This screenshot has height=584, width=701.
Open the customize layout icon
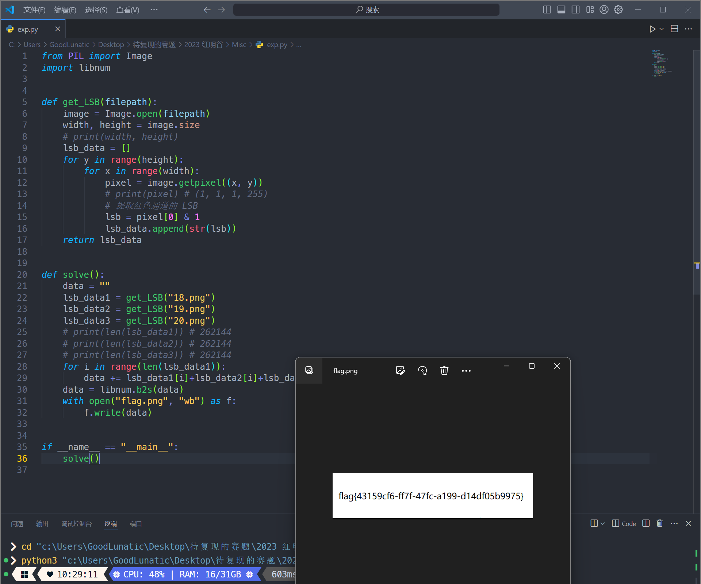coord(590,9)
